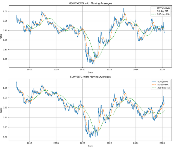
Task: Click the top chart title "MDYV/MDYG with Moving Averages"
Action: click(x=89, y=3)
